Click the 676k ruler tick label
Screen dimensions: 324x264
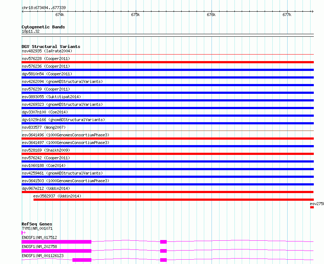211,15
